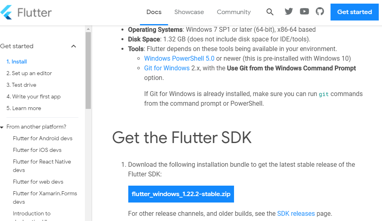Open the Showcase tab
Image resolution: width=382 pixels, height=221 pixels.
pyautogui.click(x=189, y=12)
